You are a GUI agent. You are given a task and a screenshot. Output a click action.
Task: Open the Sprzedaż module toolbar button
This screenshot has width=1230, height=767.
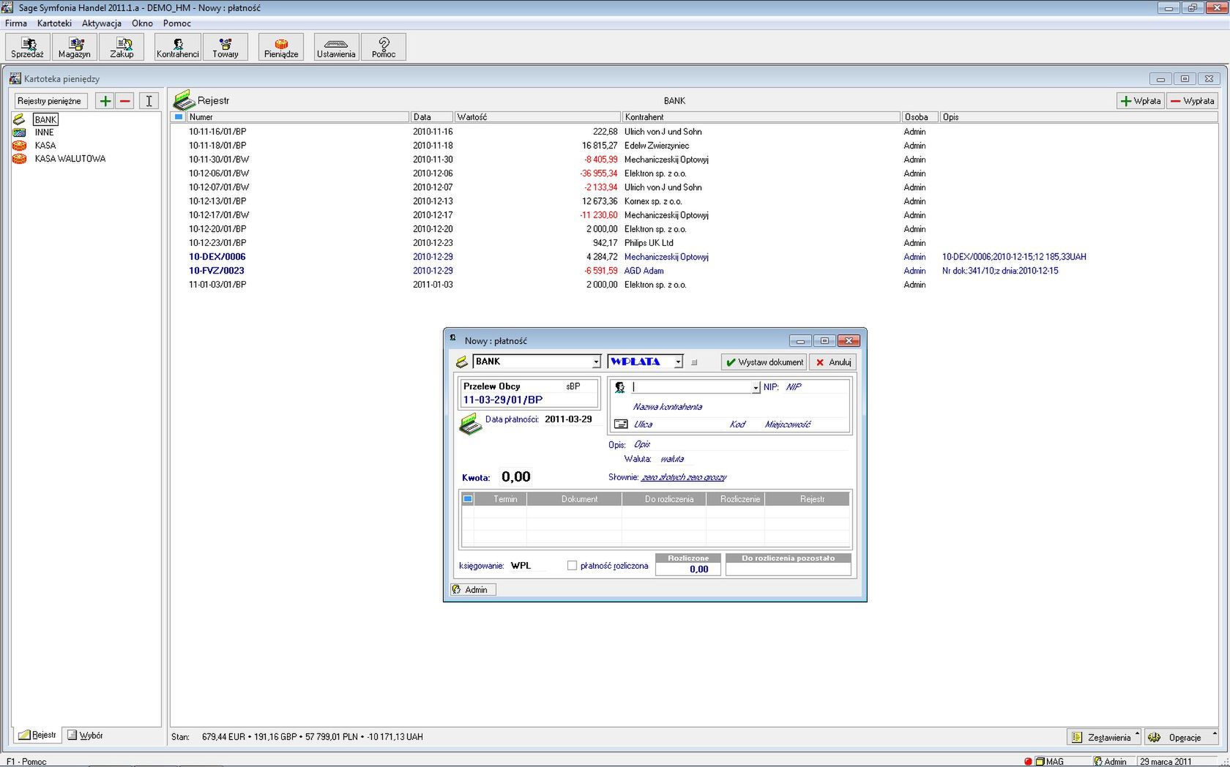pos(27,47)
